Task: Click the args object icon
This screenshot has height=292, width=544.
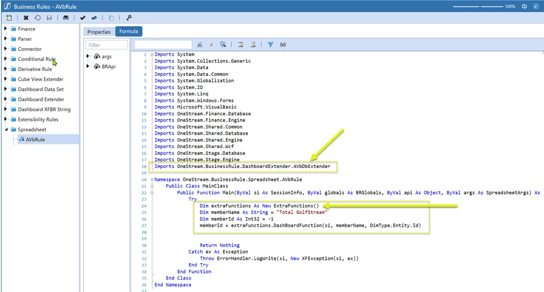Action: point(97,56)
